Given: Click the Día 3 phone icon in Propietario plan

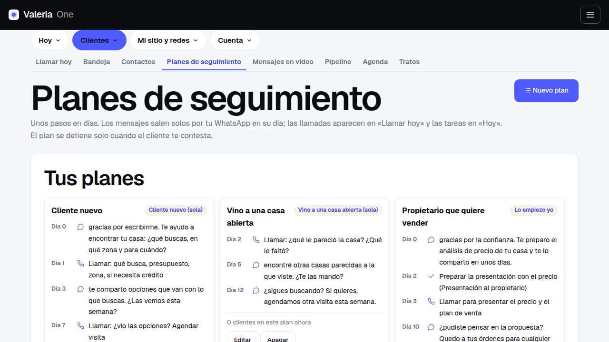Looking at the screenshot, I should [x=431, y=302].
